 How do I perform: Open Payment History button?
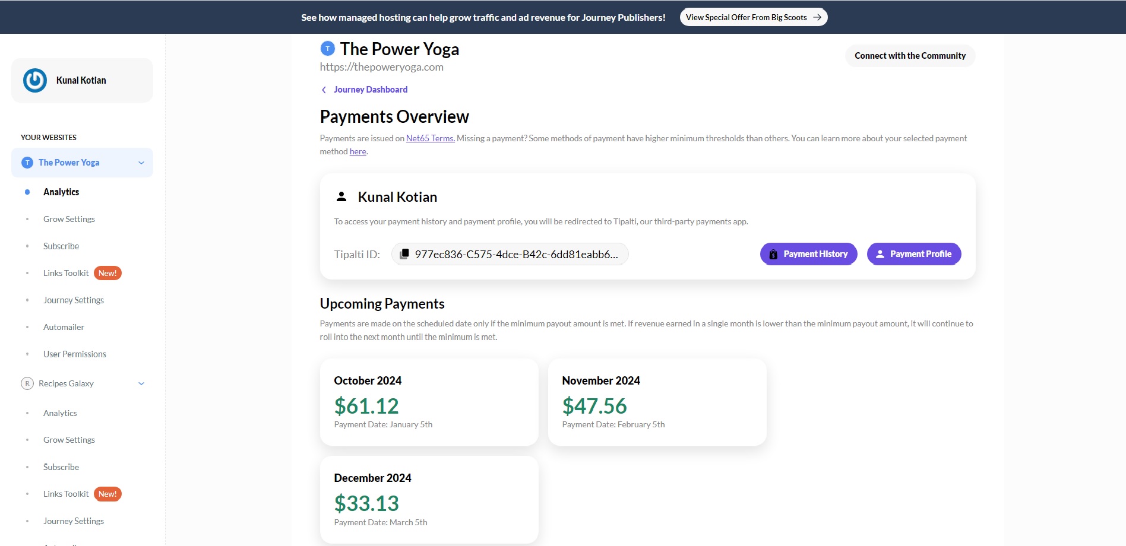[x=808, y=254]
